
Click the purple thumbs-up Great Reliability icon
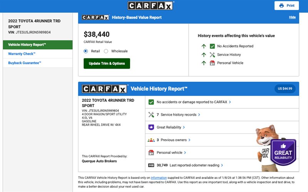click(151, 127)
